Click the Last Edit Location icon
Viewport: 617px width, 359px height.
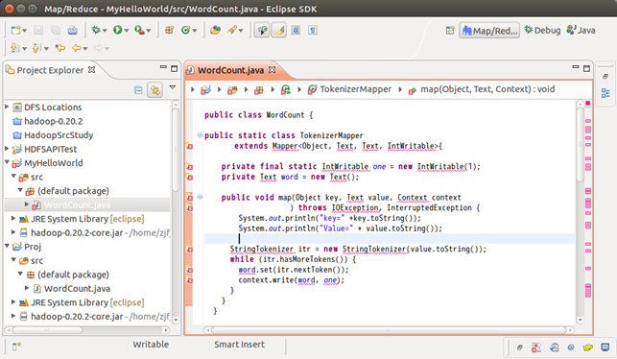pyautogui.click(x=60, y=48)
